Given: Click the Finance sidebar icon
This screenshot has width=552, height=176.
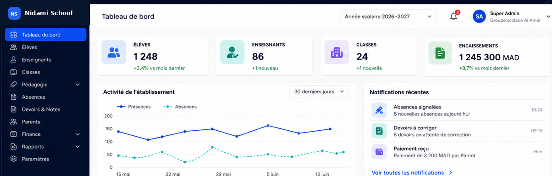Looking at the screenshot, I should pyautogui.click(x=14, y=134).
